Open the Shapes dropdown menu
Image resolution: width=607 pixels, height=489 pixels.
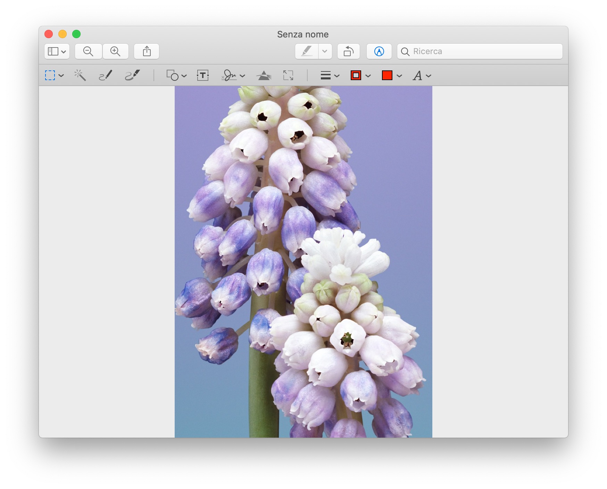(176, 75)
